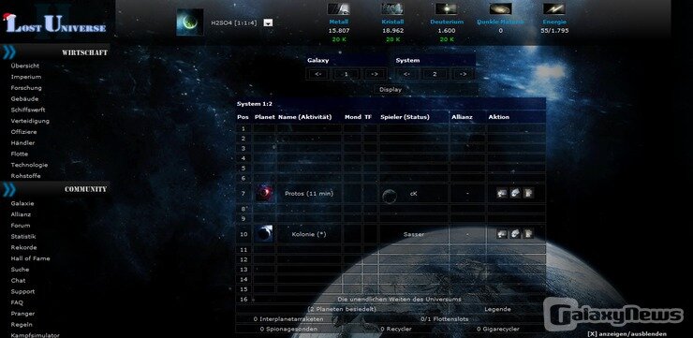Click first action icon in Kolonie row
Viewport: 693px width, 338px height.
[502, 234]
